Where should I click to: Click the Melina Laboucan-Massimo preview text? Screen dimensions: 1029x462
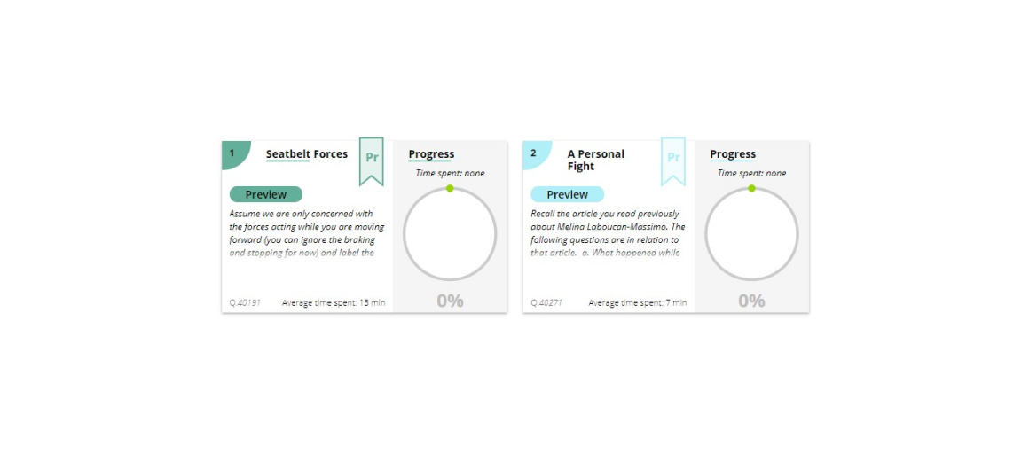tap(608, 233)
